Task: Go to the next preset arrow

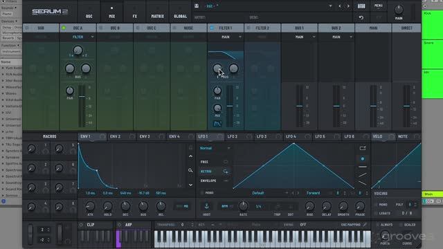Action: [x=348, y=6]
